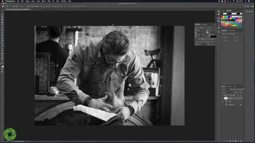
Task: Create new fill or adjustment layer icon
Action: (x=233, y=141)
